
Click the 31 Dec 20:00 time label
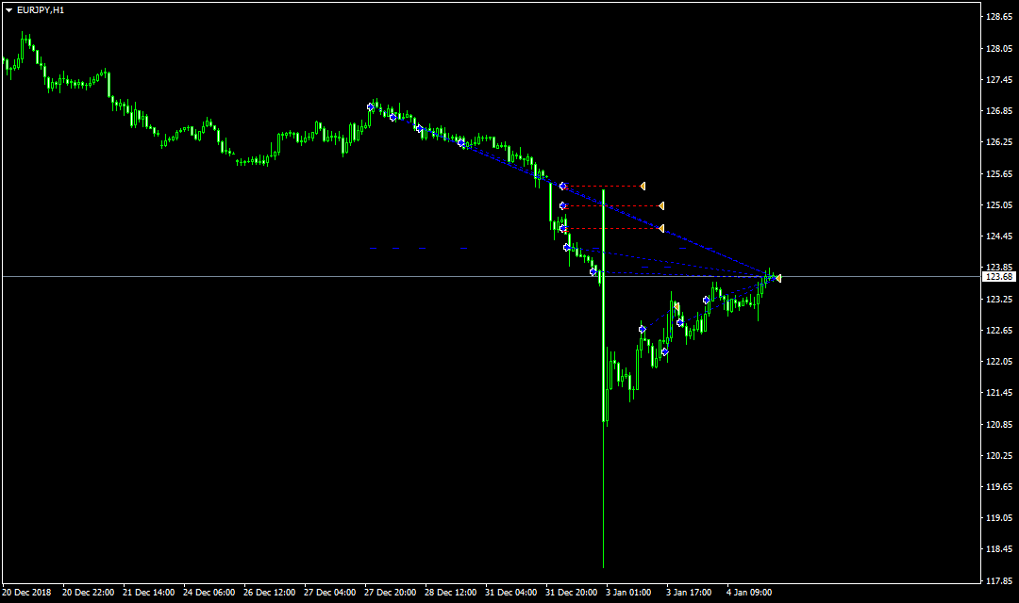pyautogui.click(x=572, y=593)
